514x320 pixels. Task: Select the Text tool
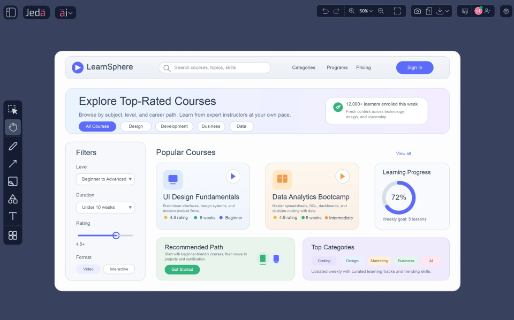tap(13, 216)
